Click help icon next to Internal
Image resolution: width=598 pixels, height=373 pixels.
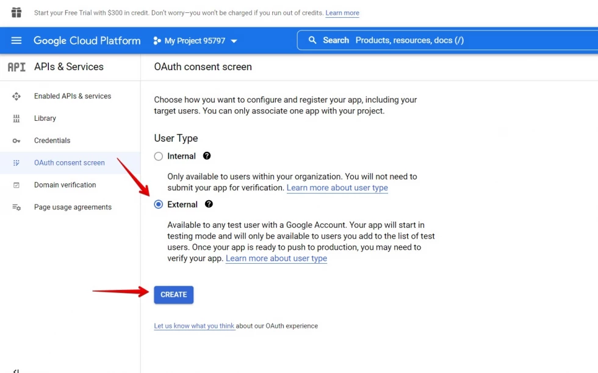click(x=207, y=156)
